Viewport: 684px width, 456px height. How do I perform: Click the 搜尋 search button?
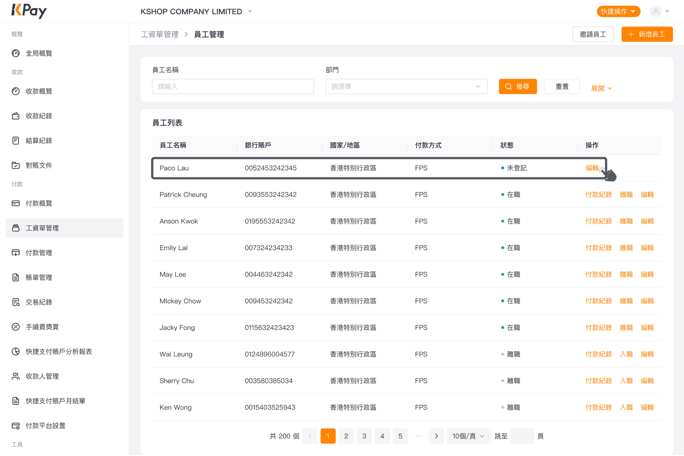(518, 87)
